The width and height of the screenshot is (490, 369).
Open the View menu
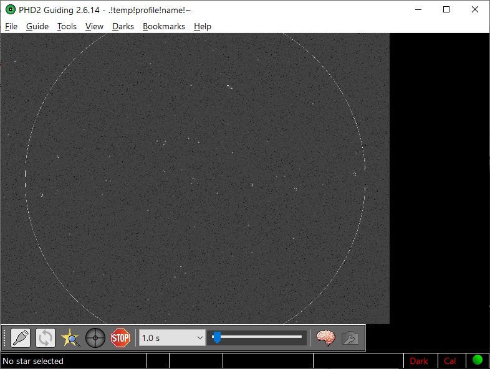[x=94, y=26]
